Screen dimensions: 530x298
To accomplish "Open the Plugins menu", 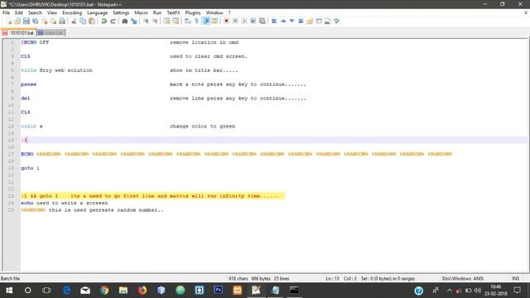I will (193, 13).
